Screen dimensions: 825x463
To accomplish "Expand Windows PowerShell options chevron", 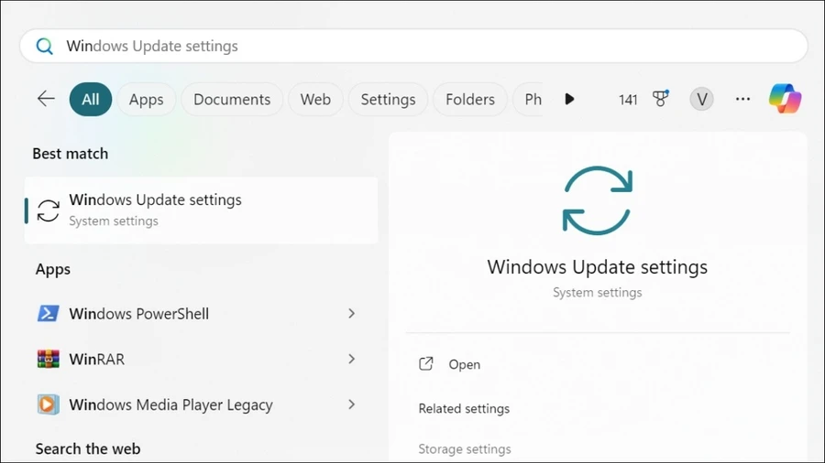I will tap(351, 313).
